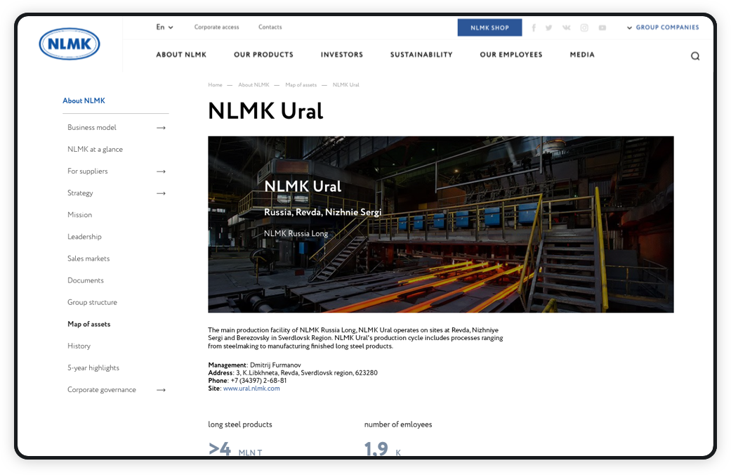
Task: Open About NLMK sidebar heading
Action: pos(84,100)
